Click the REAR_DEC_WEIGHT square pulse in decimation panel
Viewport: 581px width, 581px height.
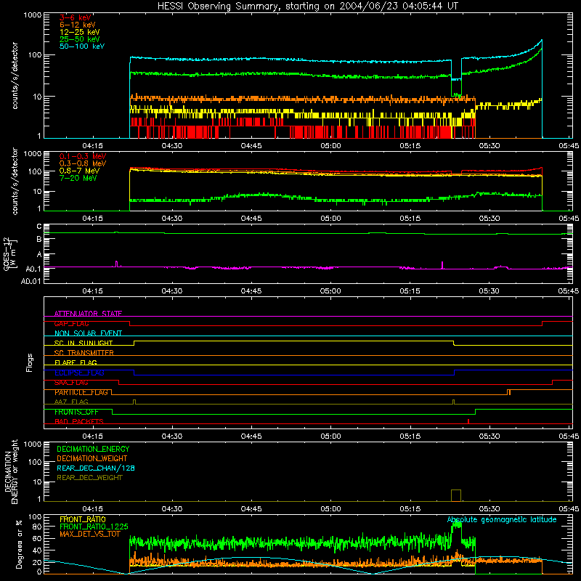(x=456, y=495)
